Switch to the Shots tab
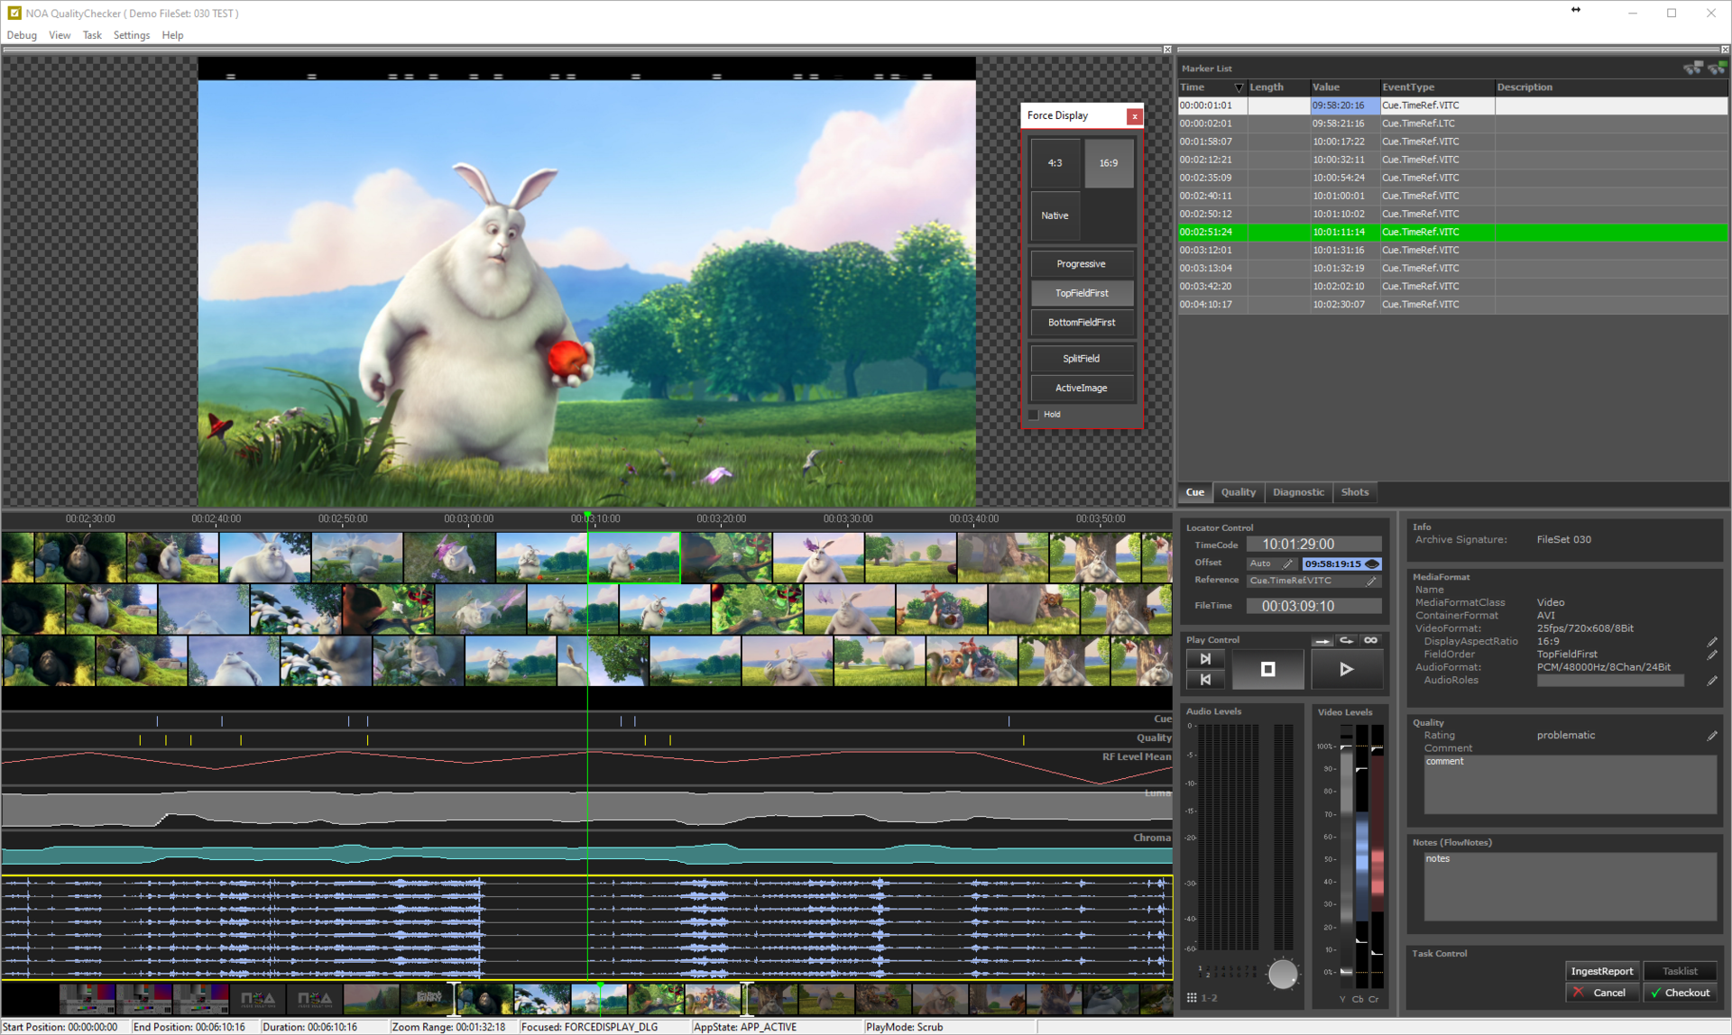 pos(1355,492)
